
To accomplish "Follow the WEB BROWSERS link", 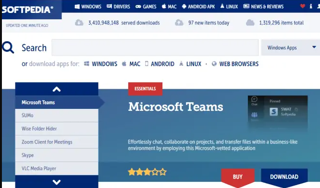I will pos(239,64).
